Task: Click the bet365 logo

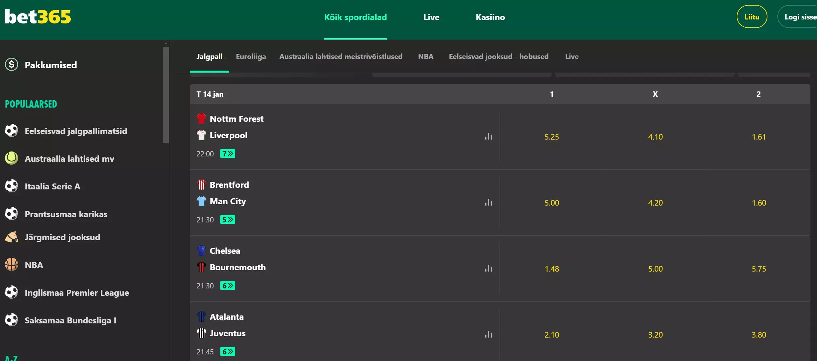Action: [x=38, y=17]
